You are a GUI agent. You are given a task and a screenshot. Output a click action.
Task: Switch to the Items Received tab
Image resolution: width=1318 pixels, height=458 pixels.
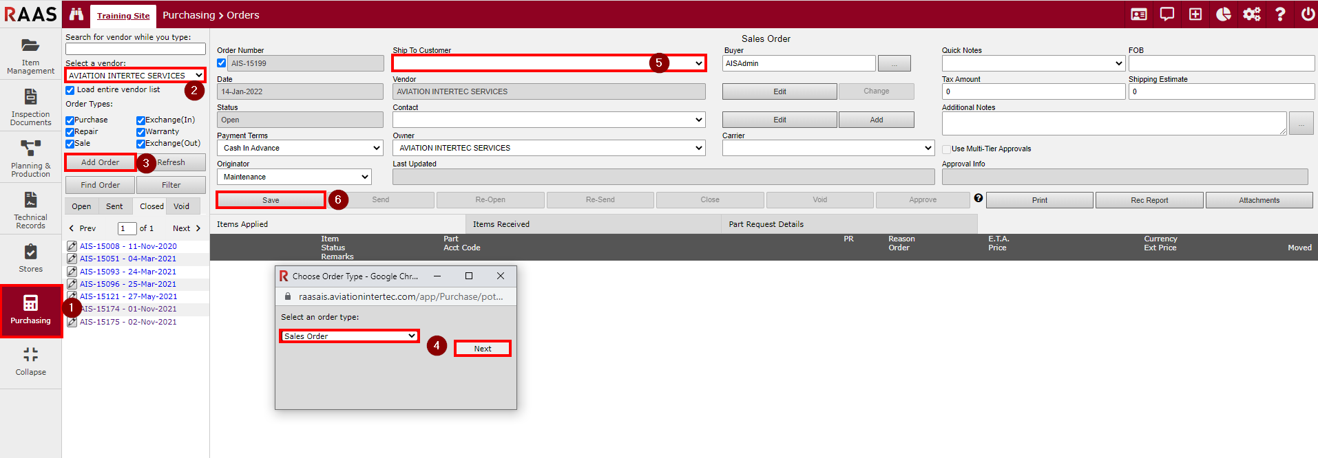(x=501, y=224)
